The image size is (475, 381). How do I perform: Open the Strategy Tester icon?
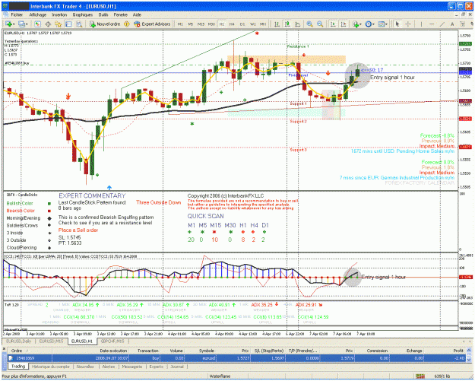[x=79, y=24]
